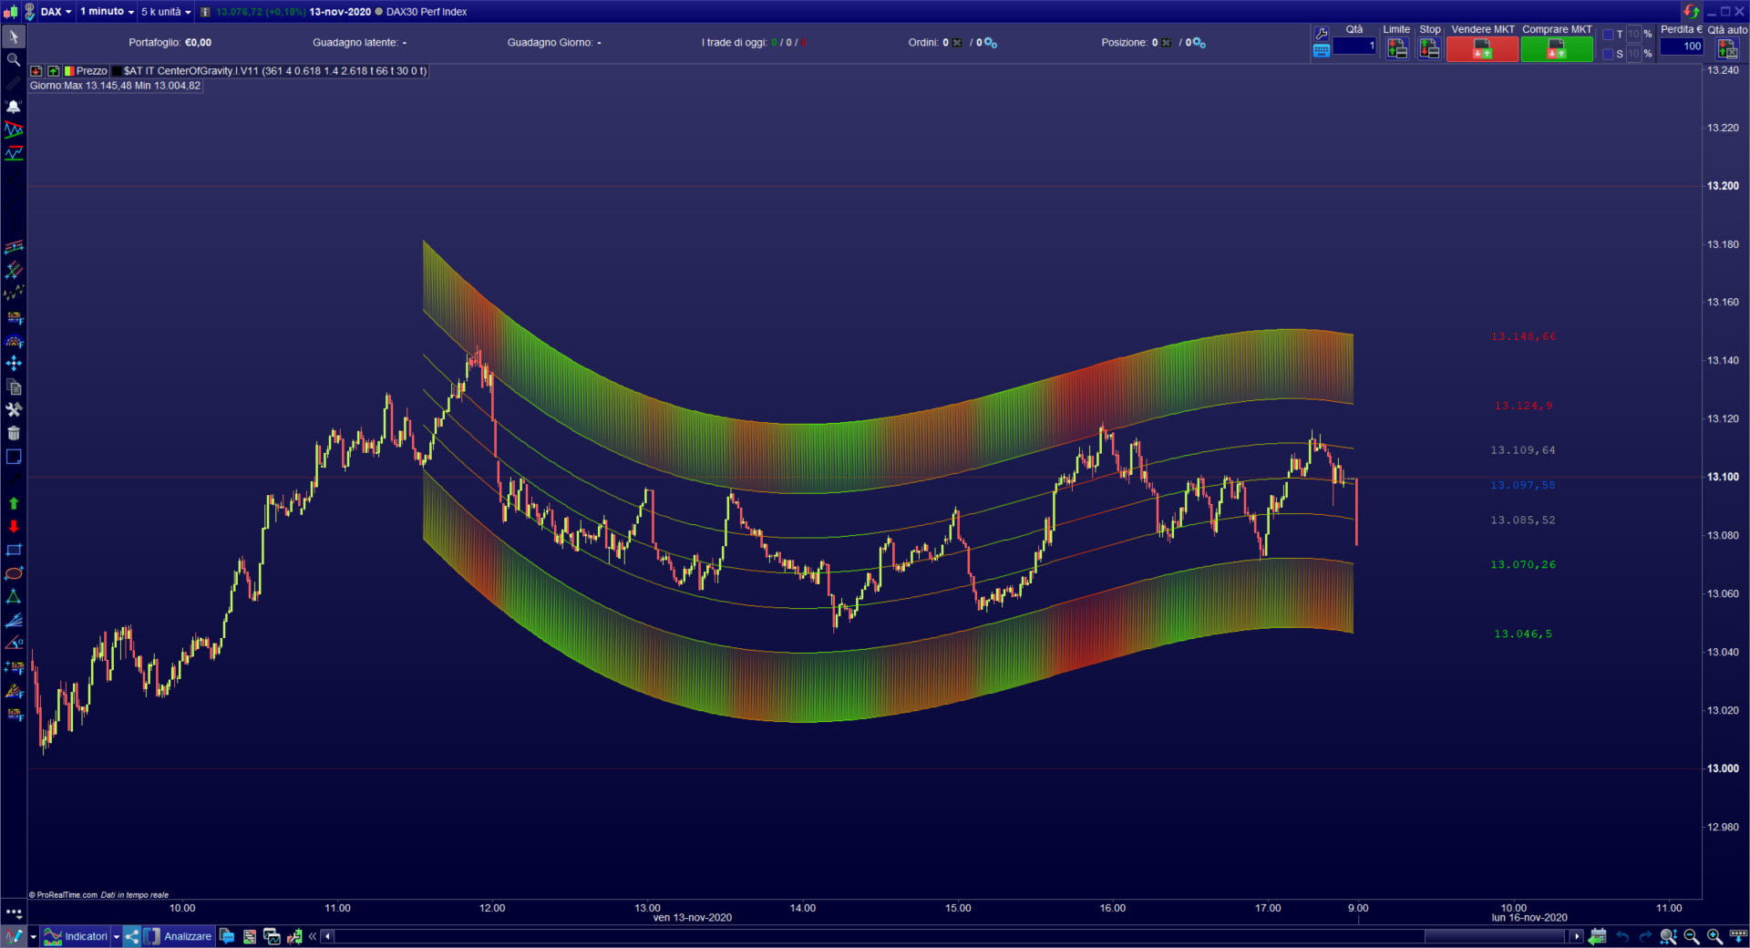Click the Fibonacci arc tool icon

14,341
